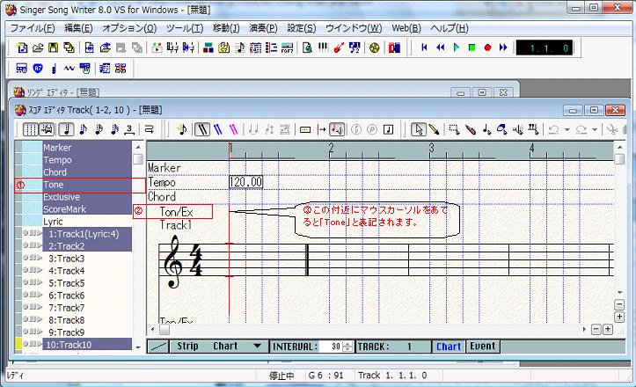The image size is (636, 387).
Task: Click the blue double-slash line icon
Action: point(218,129)
